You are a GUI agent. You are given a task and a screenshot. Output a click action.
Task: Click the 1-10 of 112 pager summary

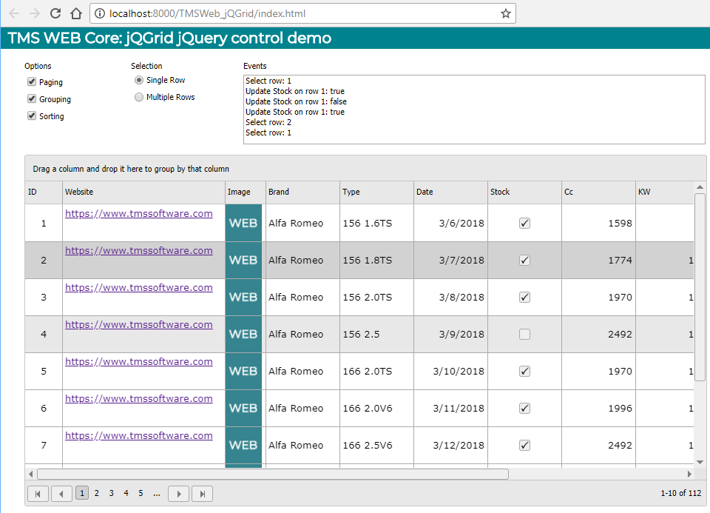pos(681,493)
